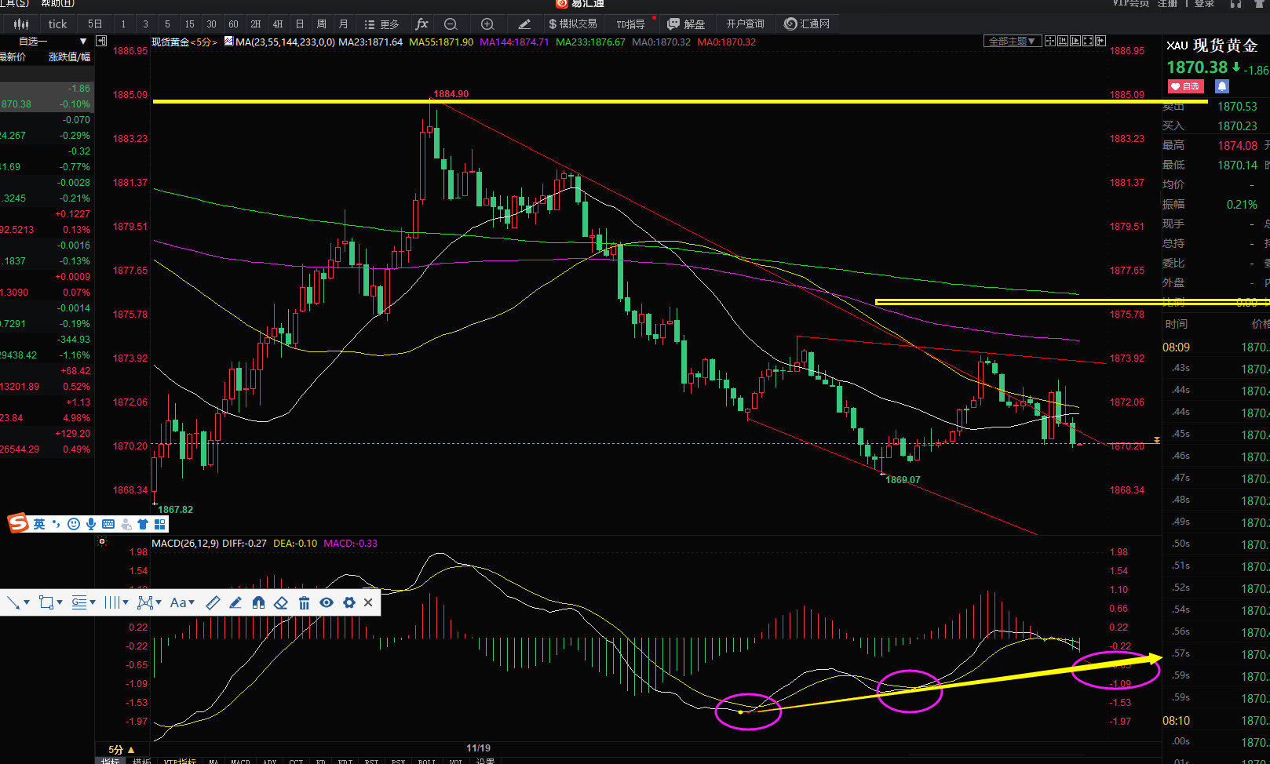The height and width of the screenshot is (764, 1270).
Task: Select the 15-minute timeframe
Action: point(189,24)
